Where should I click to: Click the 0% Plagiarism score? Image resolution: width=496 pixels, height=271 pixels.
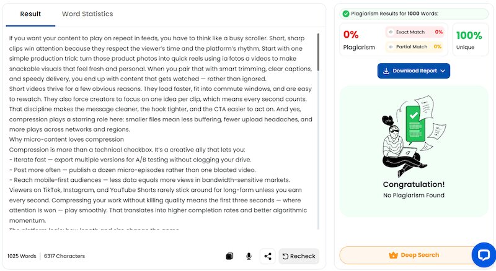pos(351,35)
